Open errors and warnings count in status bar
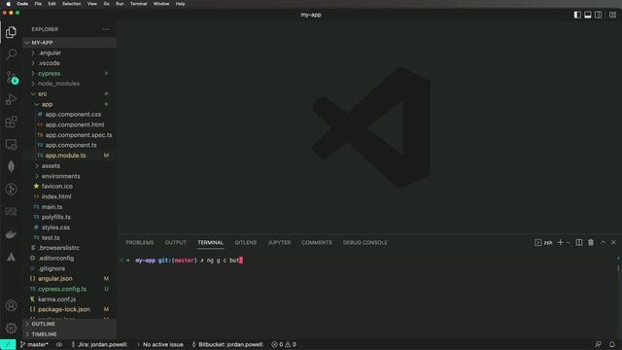Viewport: 622px width, 350px height. pyautogui.click(x=284, y=344)
